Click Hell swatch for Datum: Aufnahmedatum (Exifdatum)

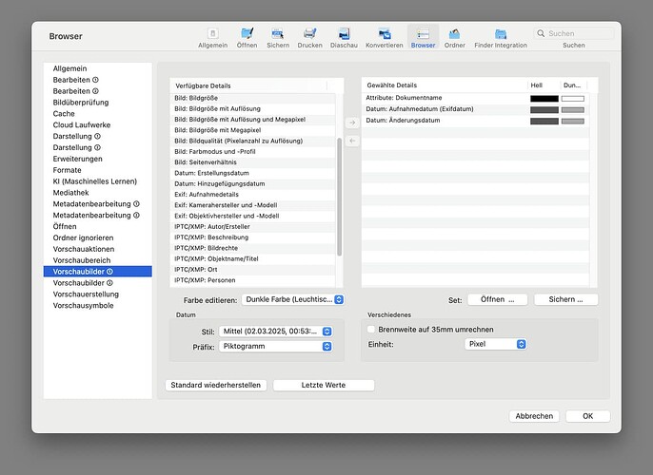tap(544, 109)
